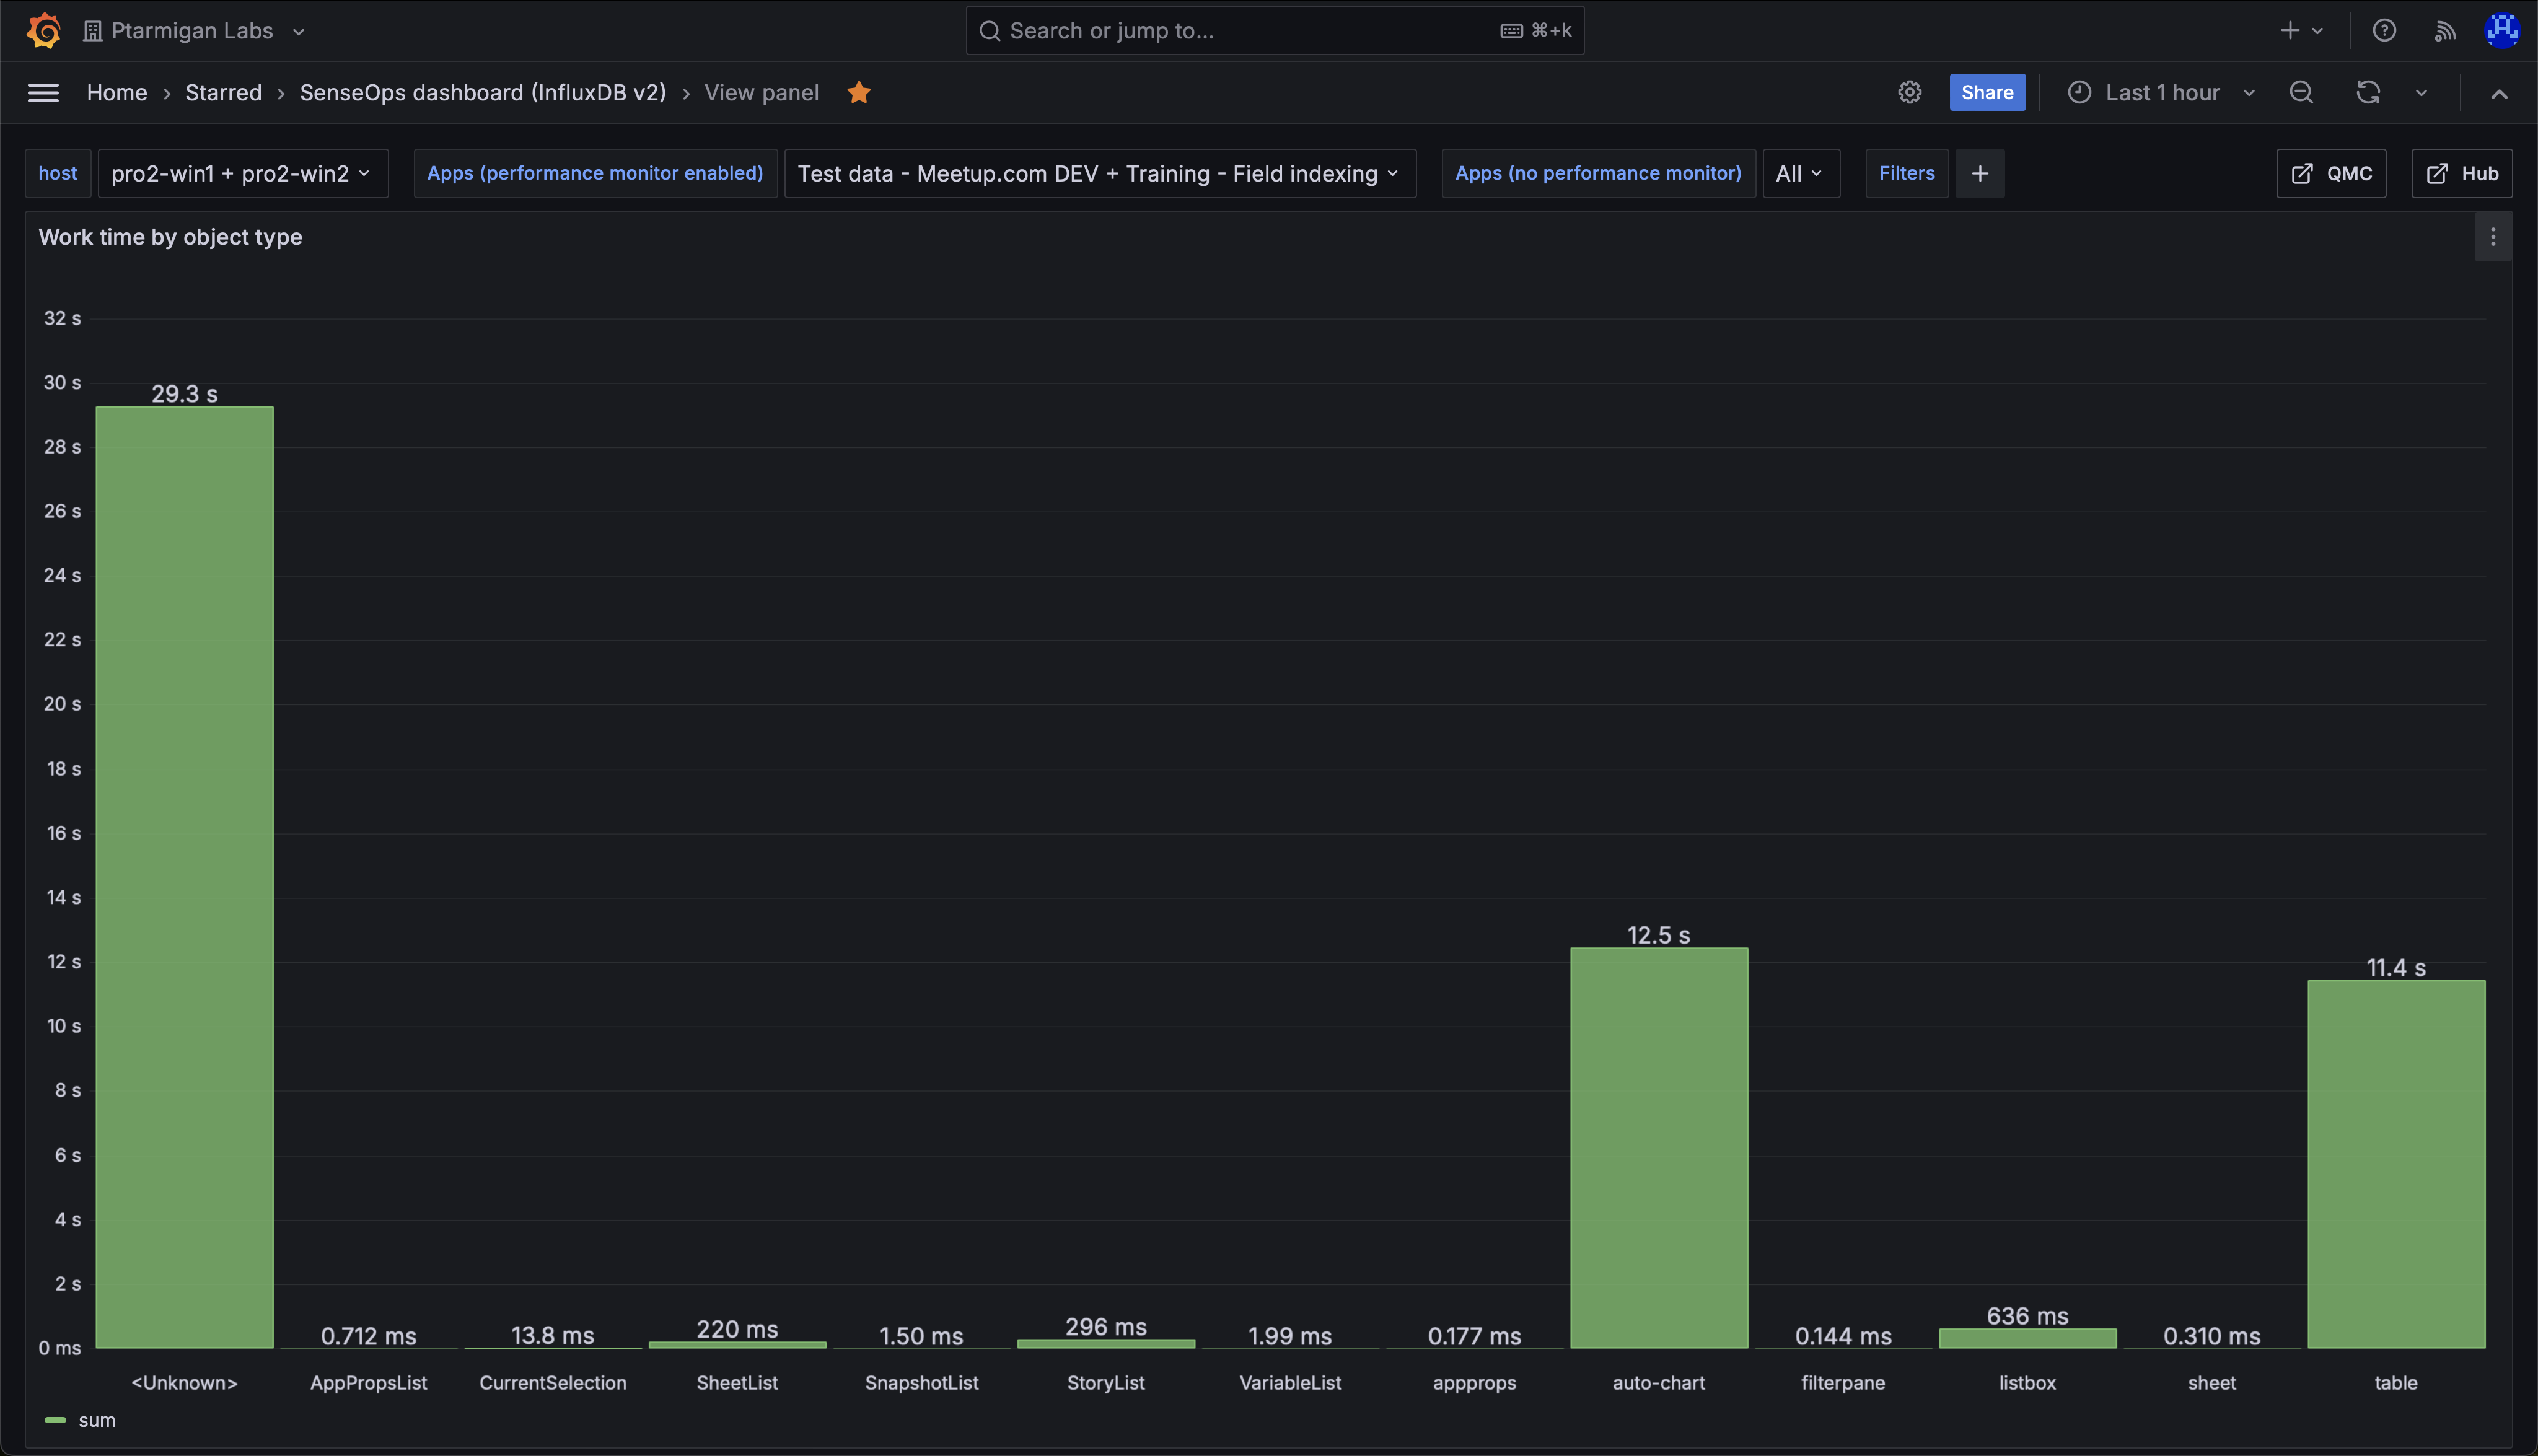
Task: Navigate to SenseOps dashboard breadcrumb
Action: coord(482,93)
